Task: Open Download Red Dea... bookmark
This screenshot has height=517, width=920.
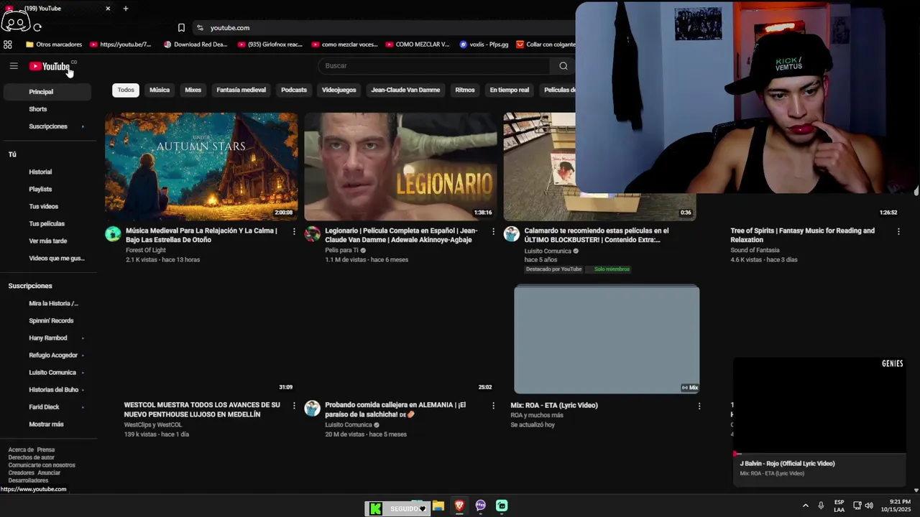Action: [195, 45]
